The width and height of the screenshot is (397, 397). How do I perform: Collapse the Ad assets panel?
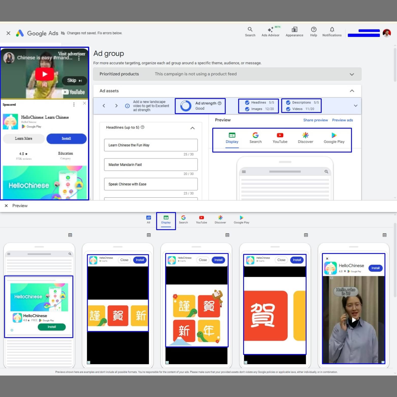coord(352,91)
